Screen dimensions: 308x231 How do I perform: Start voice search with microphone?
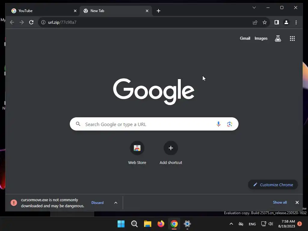[x=218, y=124]
